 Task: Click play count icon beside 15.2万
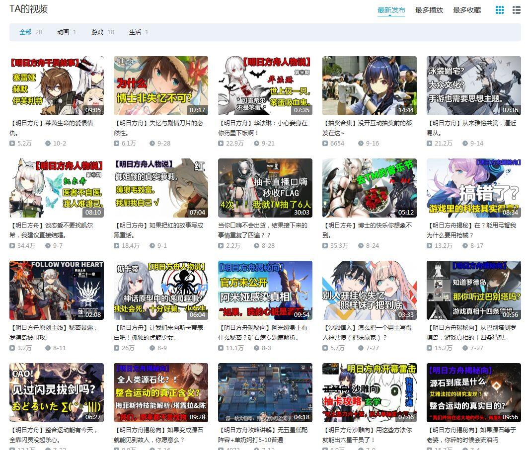(429, 348)
